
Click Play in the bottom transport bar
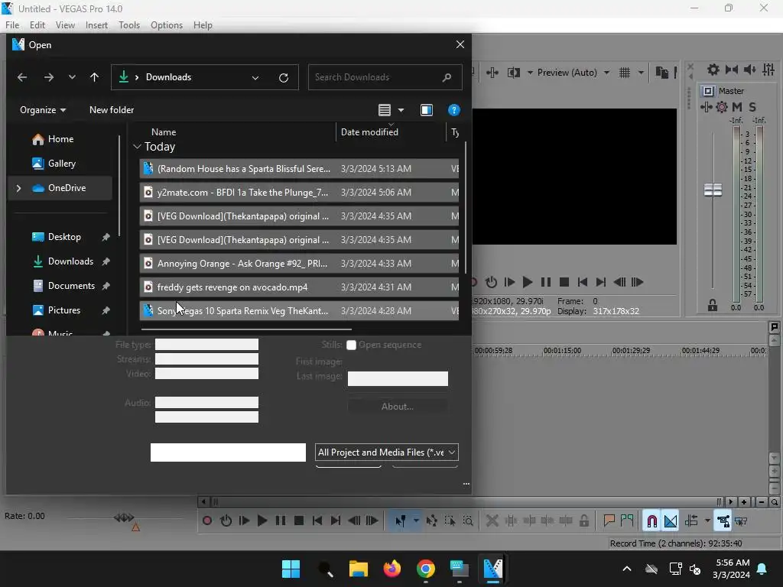[262, 521]
